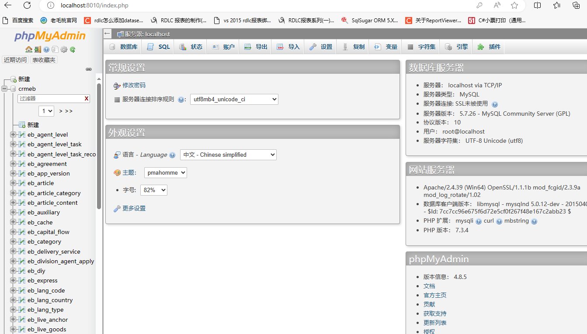The width and height of the screenshot is (587, 334).
Task: Click the eb_agent_level table icon
Action: pyautogui.click(x=22, y=134)
